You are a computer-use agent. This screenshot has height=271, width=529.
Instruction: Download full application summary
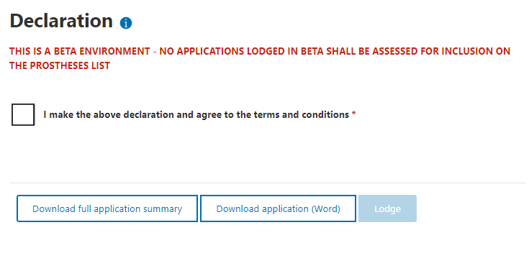(107, 208)
